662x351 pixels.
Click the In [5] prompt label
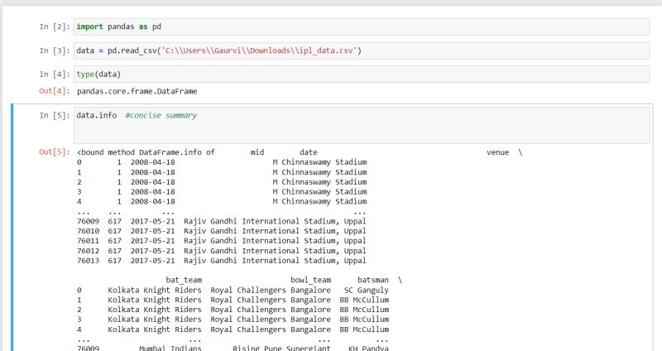click(x=55, y=115)
